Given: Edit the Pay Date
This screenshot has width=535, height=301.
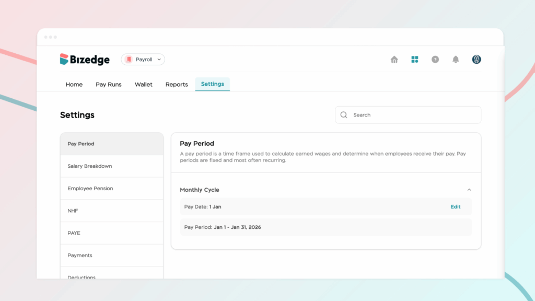Looking at the screenshot, I should point(456,207).
